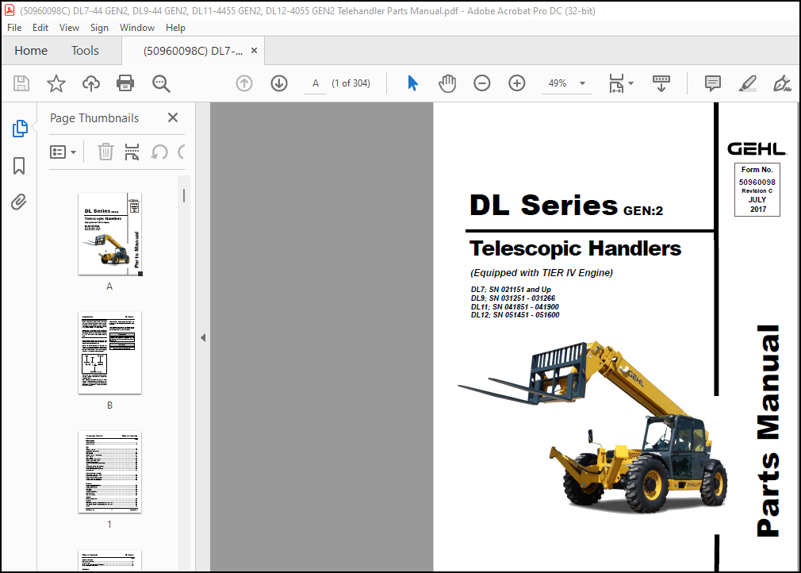Add the document to starred files
801x573 pixels.
tap(56, 83)
